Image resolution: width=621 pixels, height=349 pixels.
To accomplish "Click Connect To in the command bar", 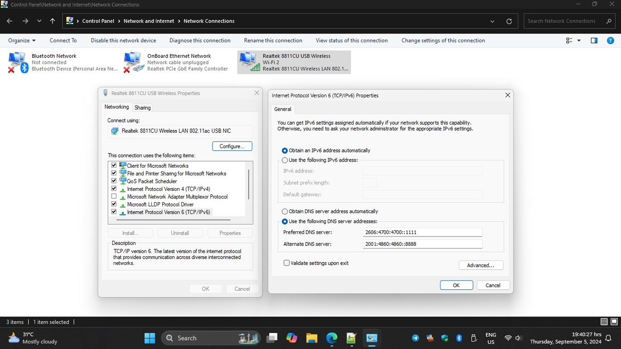I will click(63, 41).
